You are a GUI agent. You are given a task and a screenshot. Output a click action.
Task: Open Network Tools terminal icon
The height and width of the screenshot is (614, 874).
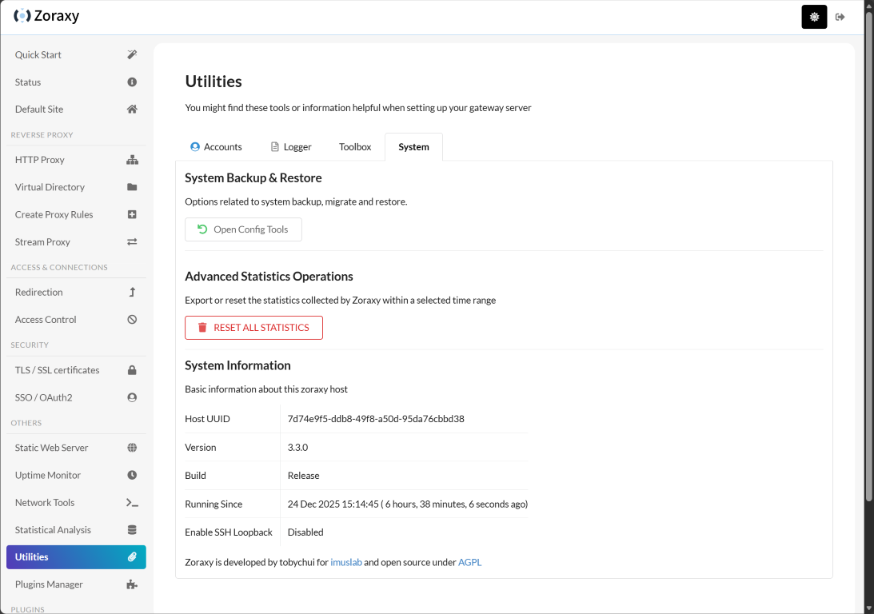[x=132, y=503]
